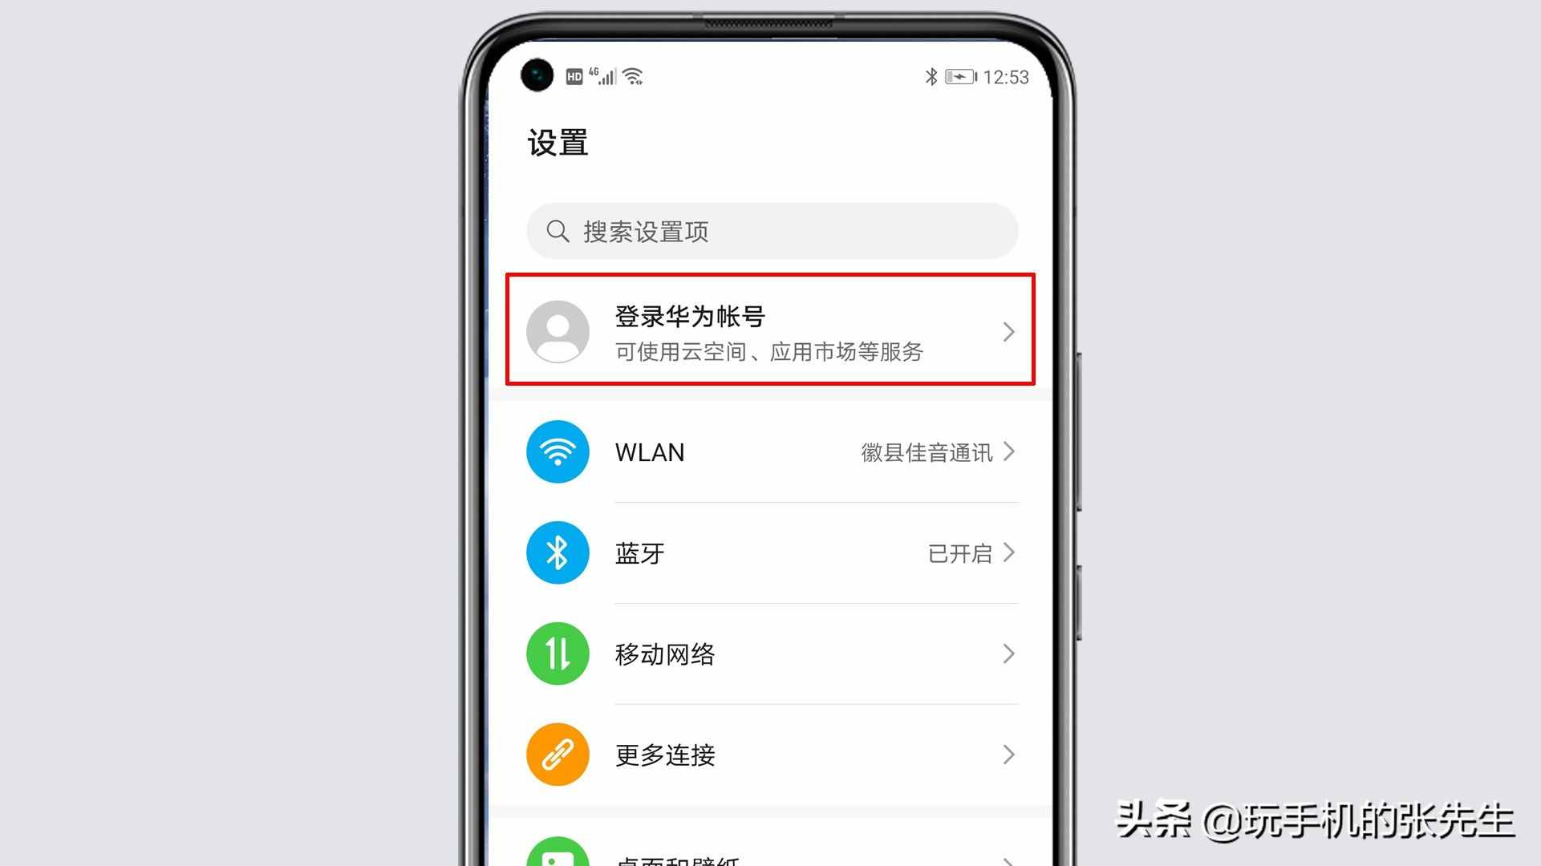Tap the mobile network icon
The height and width of the screenshot is (866, 1541).
click(x=556, y=654)
